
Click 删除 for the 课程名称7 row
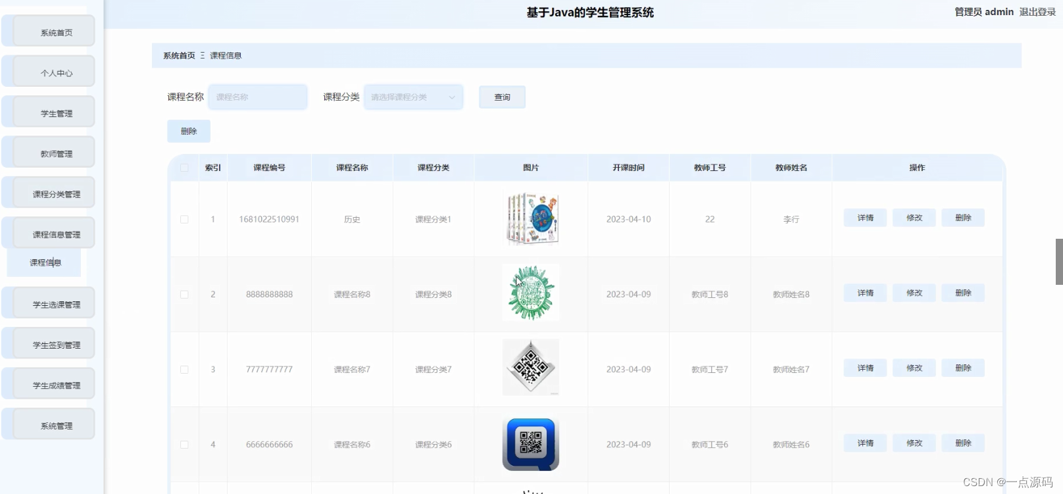963,368
